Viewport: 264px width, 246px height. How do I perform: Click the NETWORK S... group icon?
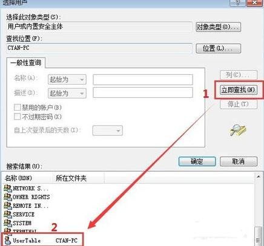pos(8,189)
